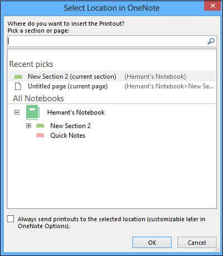The width and height of the screenshot is (223, 256).
Task: Click the blank page icon for Untitled page
Action: pos(18,86)
